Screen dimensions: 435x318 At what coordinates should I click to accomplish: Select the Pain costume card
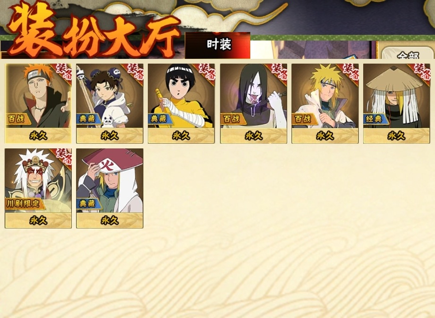point(38,104)
